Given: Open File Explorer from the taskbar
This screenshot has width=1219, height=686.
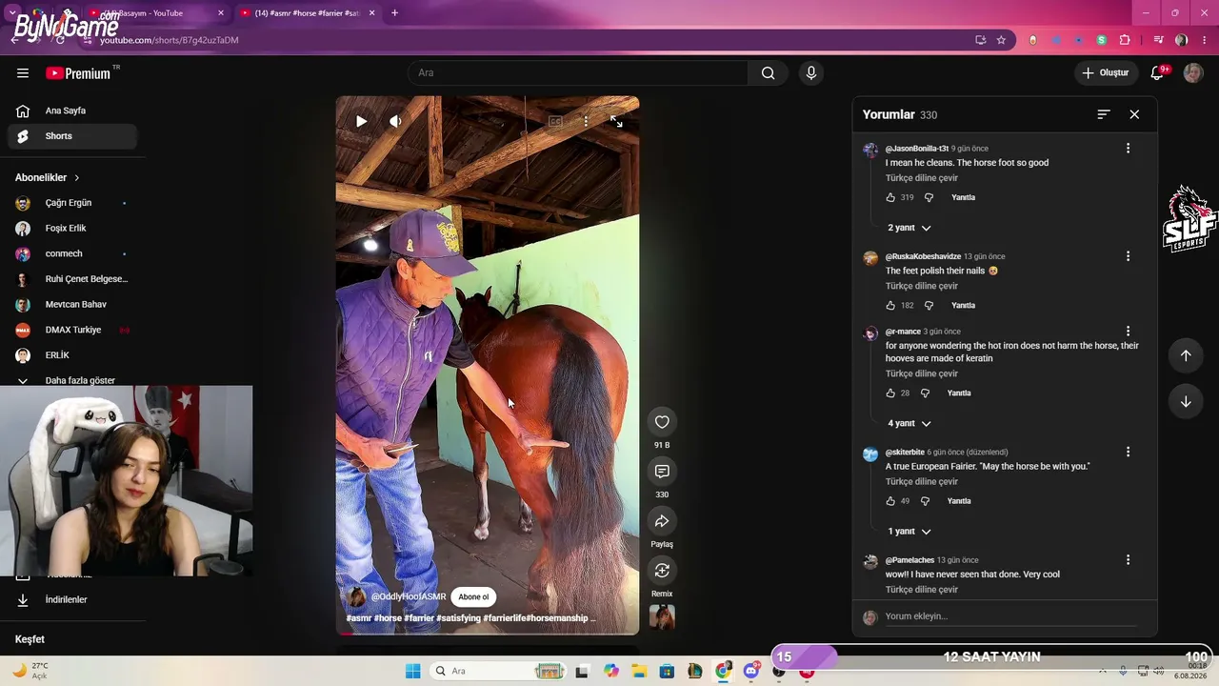Looking at the screenshot, I should [x=639, y=672].
